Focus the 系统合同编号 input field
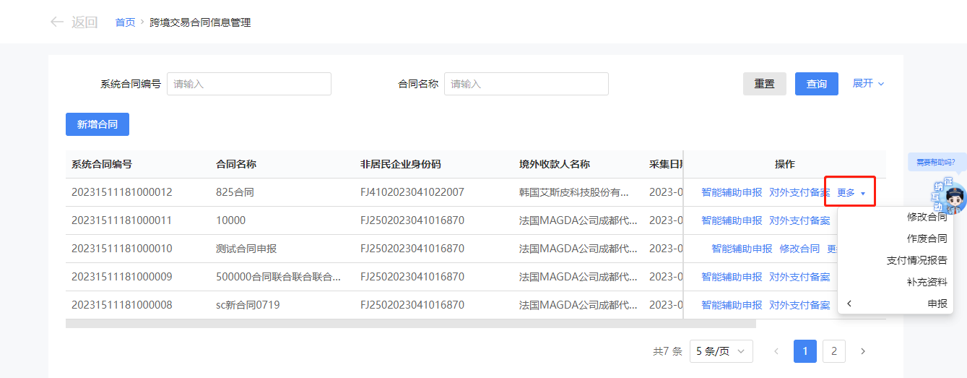The width and height of the screenshot is (967, 378). [x=248, y=84]
